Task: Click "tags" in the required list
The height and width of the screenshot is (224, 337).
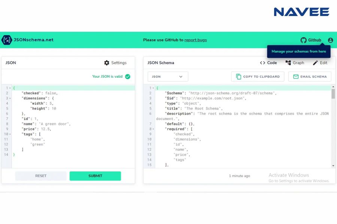Action: tap(180, 160)
